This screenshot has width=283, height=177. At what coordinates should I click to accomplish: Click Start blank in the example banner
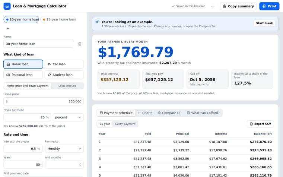click(x=264, y=23)
